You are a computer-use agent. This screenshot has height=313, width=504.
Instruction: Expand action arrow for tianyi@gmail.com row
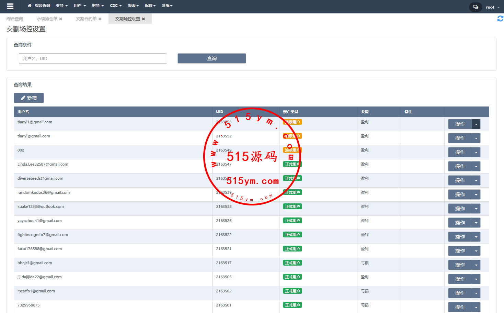[x=476, y=138]
